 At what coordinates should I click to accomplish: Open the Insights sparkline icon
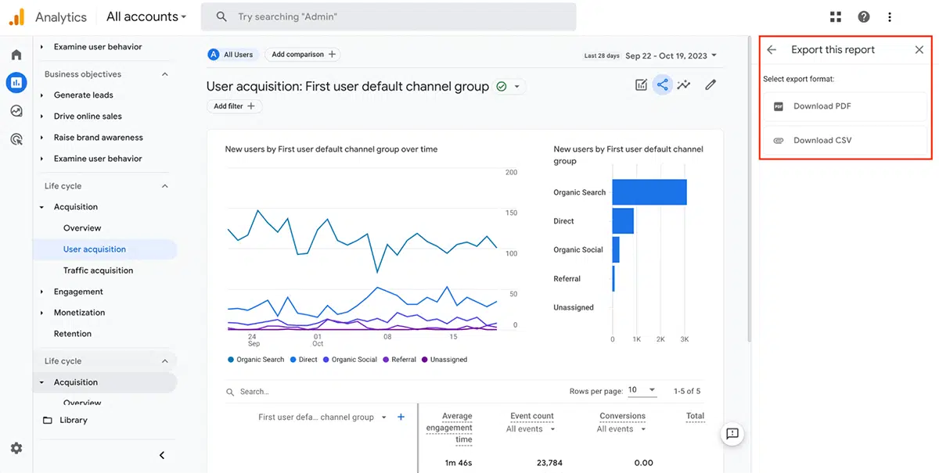pyautogui.click(x=684, y=84)
